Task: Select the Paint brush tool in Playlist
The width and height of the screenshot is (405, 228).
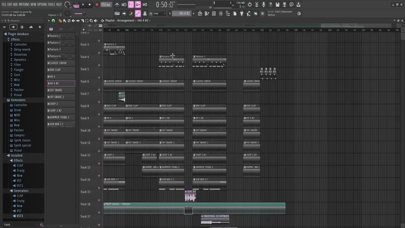Action: [x=65, y=21]
